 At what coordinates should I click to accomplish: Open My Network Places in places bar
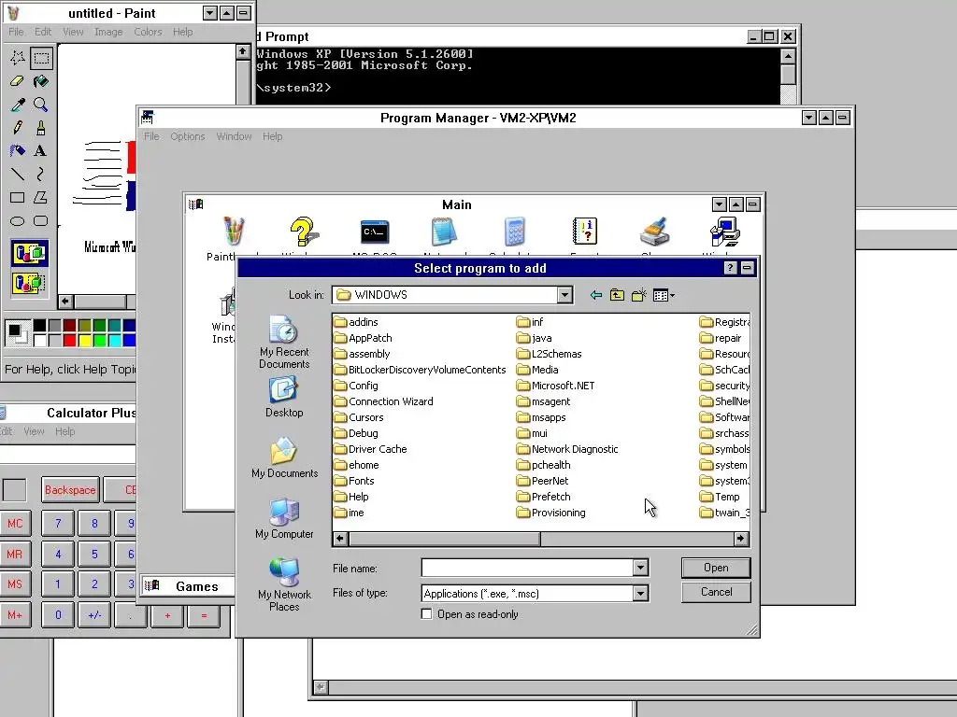[284, 584]
